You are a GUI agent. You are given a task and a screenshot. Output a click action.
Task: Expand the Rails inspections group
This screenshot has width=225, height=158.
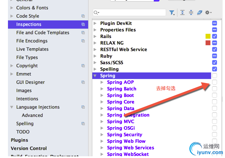95,36
